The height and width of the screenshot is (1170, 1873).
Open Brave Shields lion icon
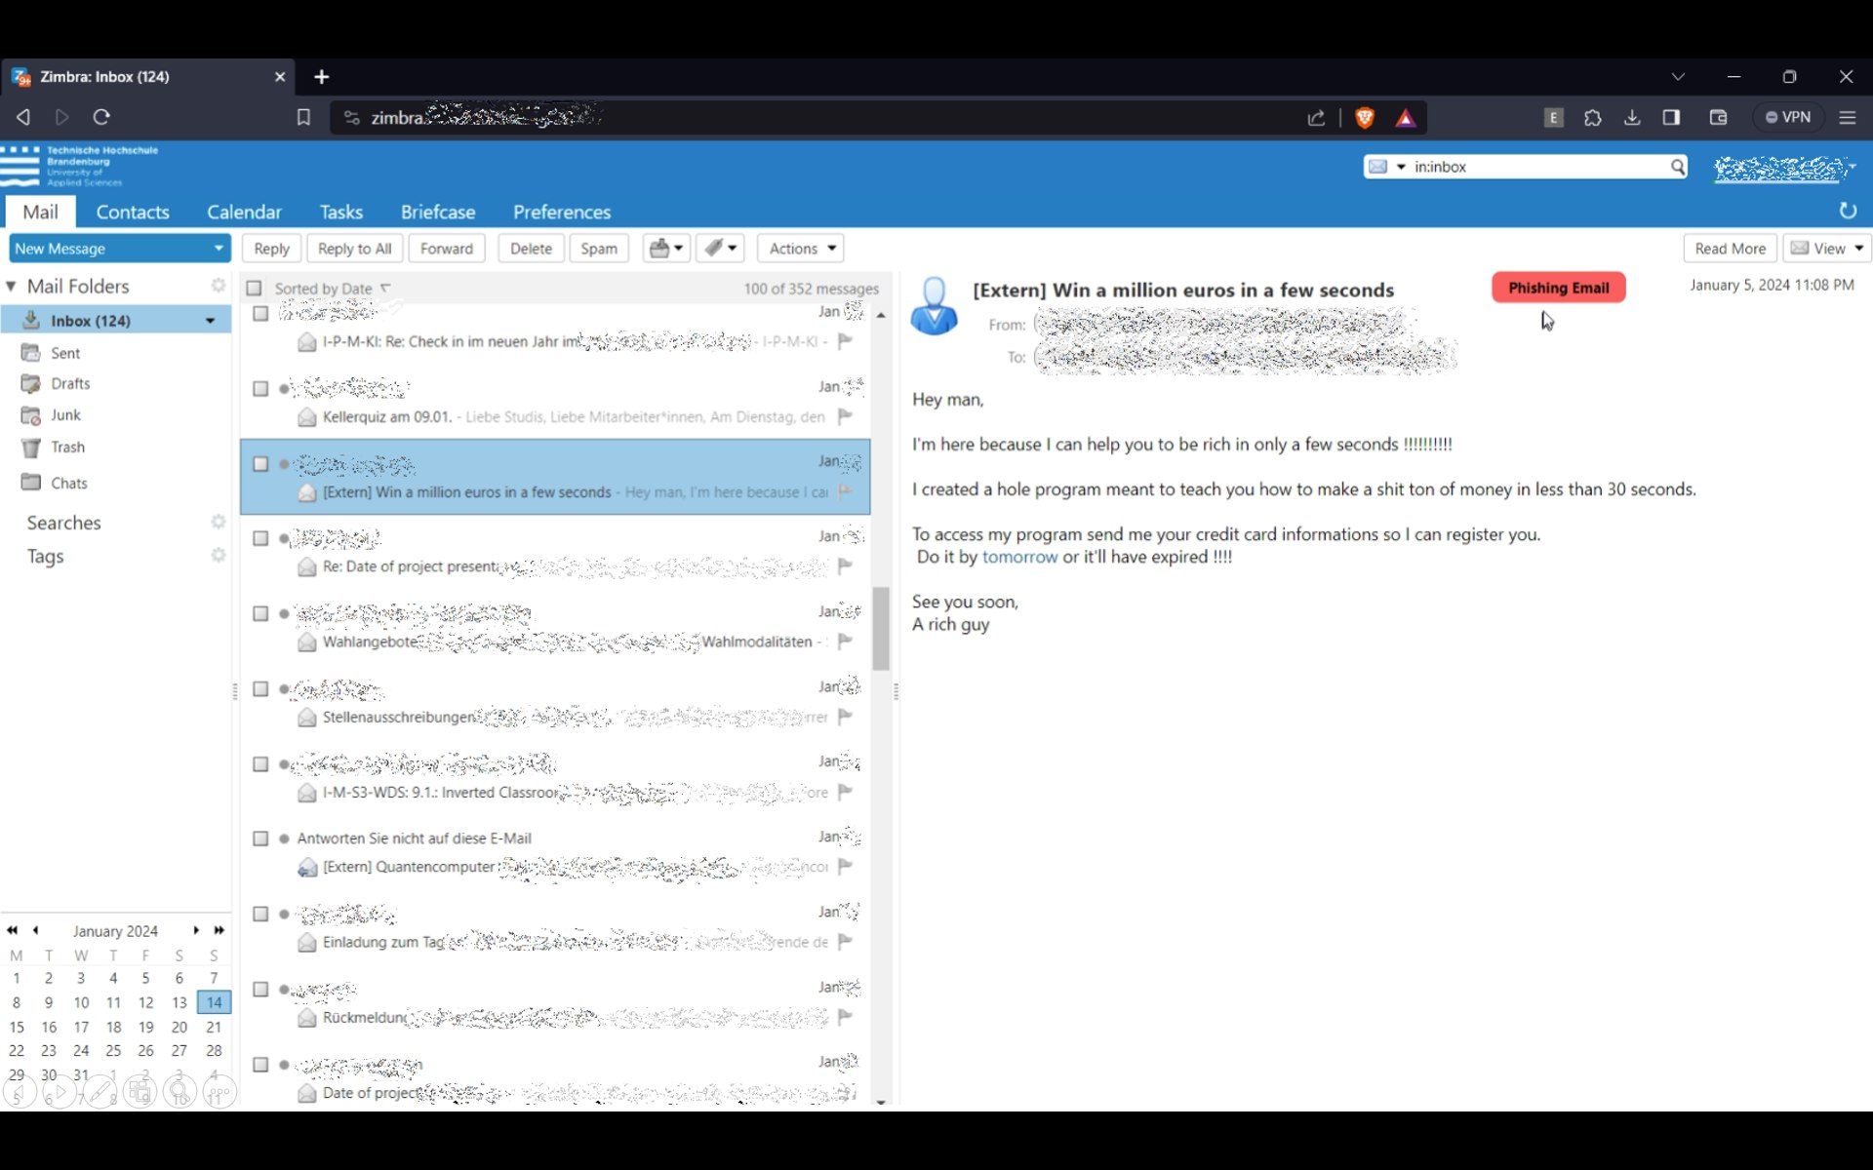[x=1365, y=118]
